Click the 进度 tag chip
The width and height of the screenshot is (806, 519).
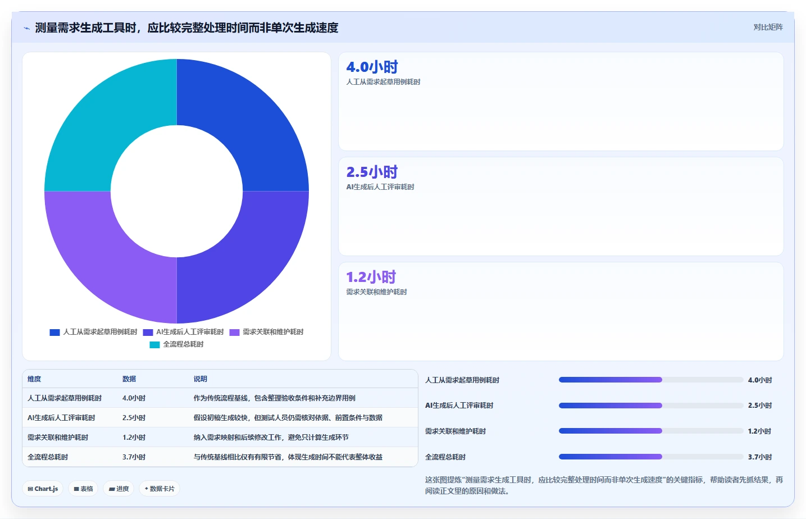(x=119, y=489)
